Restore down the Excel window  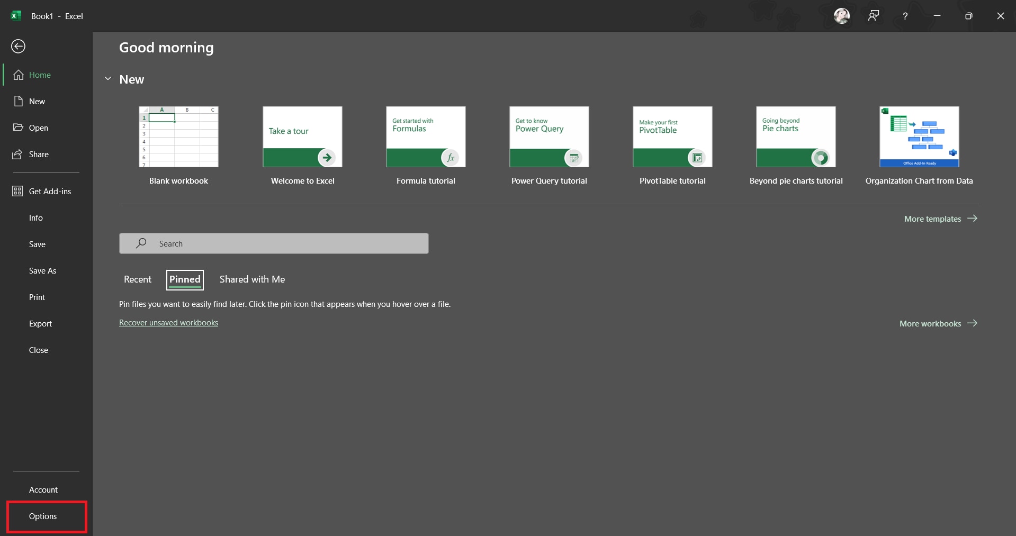pyautogui.click(x=969, y=16)
